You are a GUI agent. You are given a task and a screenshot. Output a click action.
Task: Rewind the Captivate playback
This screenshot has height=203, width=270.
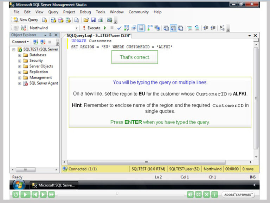coord(16,195)
